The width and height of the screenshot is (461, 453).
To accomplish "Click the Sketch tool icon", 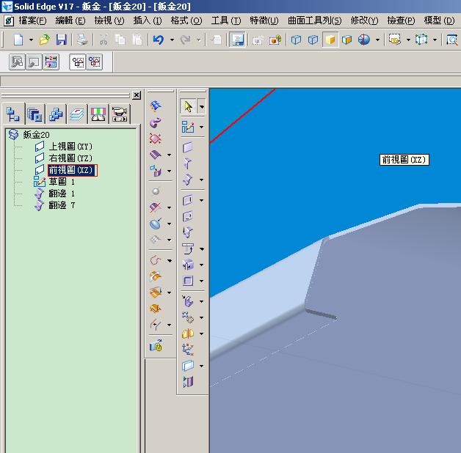I will pyautogui.click(x=188, y=127).
